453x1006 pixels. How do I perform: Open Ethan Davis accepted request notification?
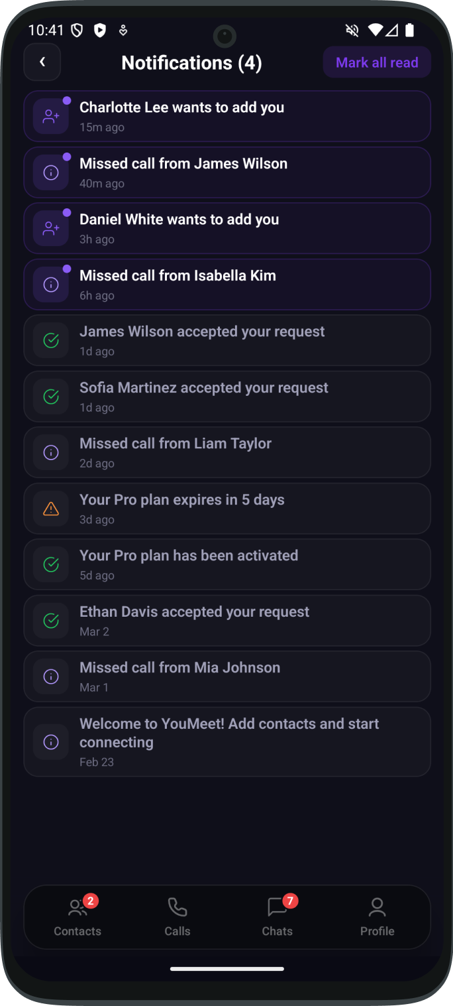pos(226,620)
